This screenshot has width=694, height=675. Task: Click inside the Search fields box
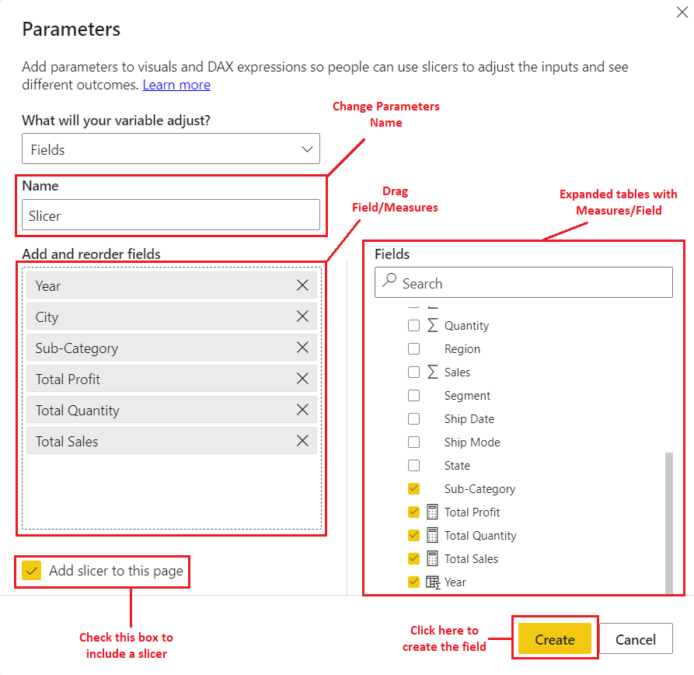click(522, 282)
